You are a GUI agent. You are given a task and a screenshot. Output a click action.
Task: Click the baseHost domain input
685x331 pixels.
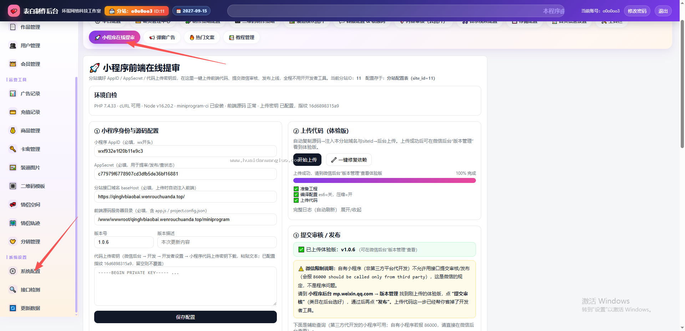click(186, 196)
